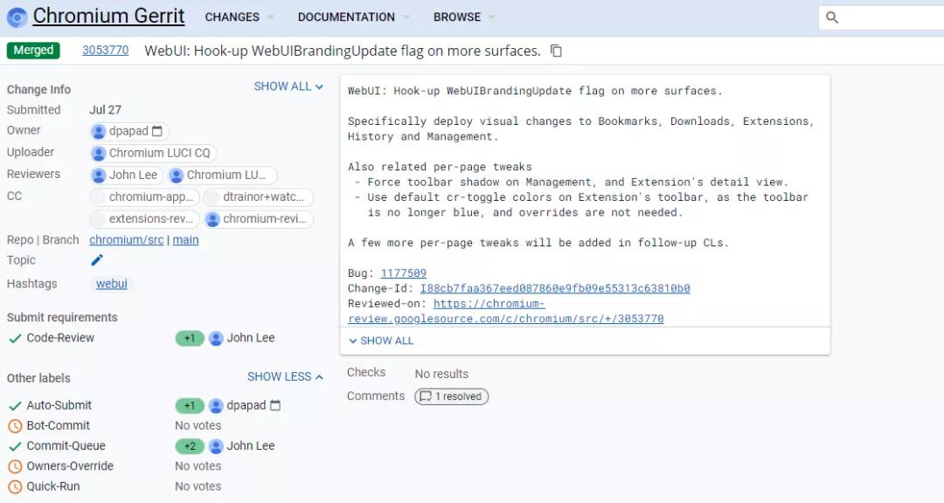The image size is (944, 503).
Task: Click the +1 Auto-Submit vote chip
Action: pos(190,405)
